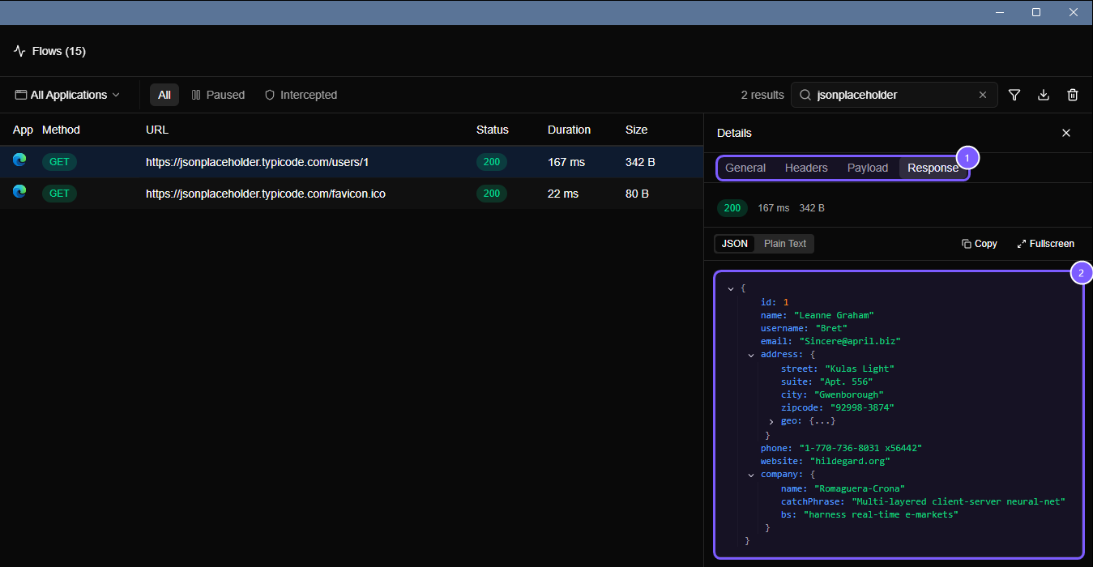Click 200 status on favicon.ico row
Image resolution: width=1093 pixels, height=567 pixels.
[491, 194]
